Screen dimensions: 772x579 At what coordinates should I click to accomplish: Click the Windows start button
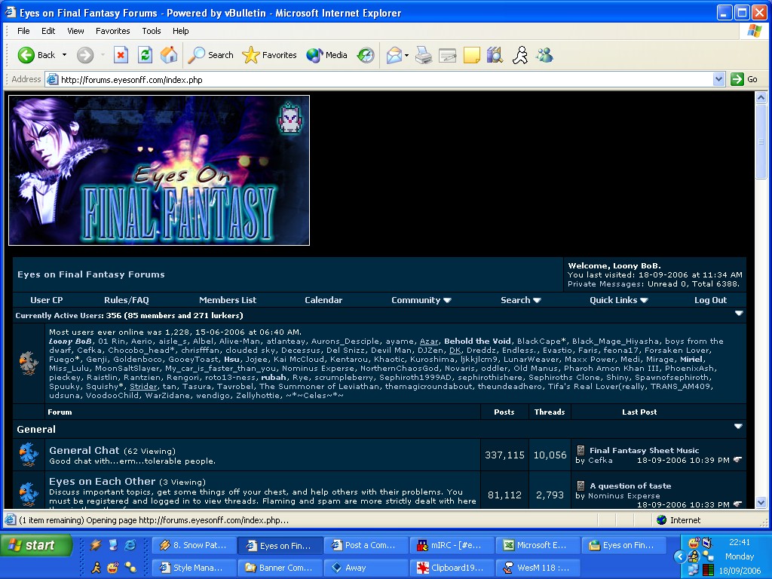tap(36, 545)
